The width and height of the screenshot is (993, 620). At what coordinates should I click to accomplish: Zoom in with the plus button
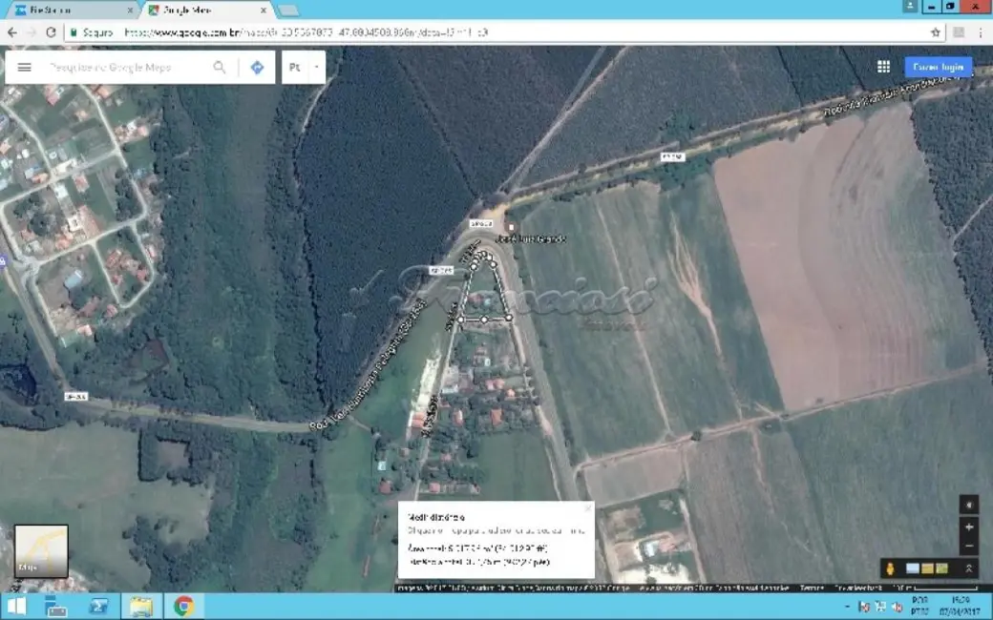969,527
